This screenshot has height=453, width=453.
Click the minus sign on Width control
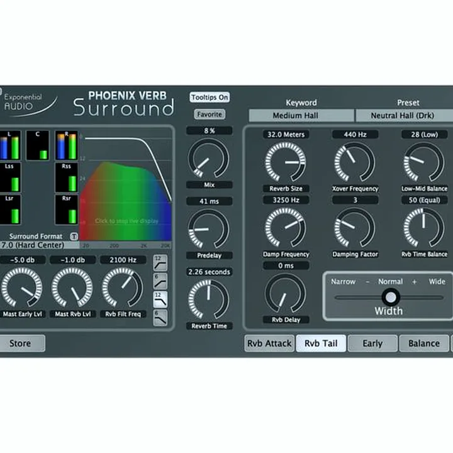point(367,282)
